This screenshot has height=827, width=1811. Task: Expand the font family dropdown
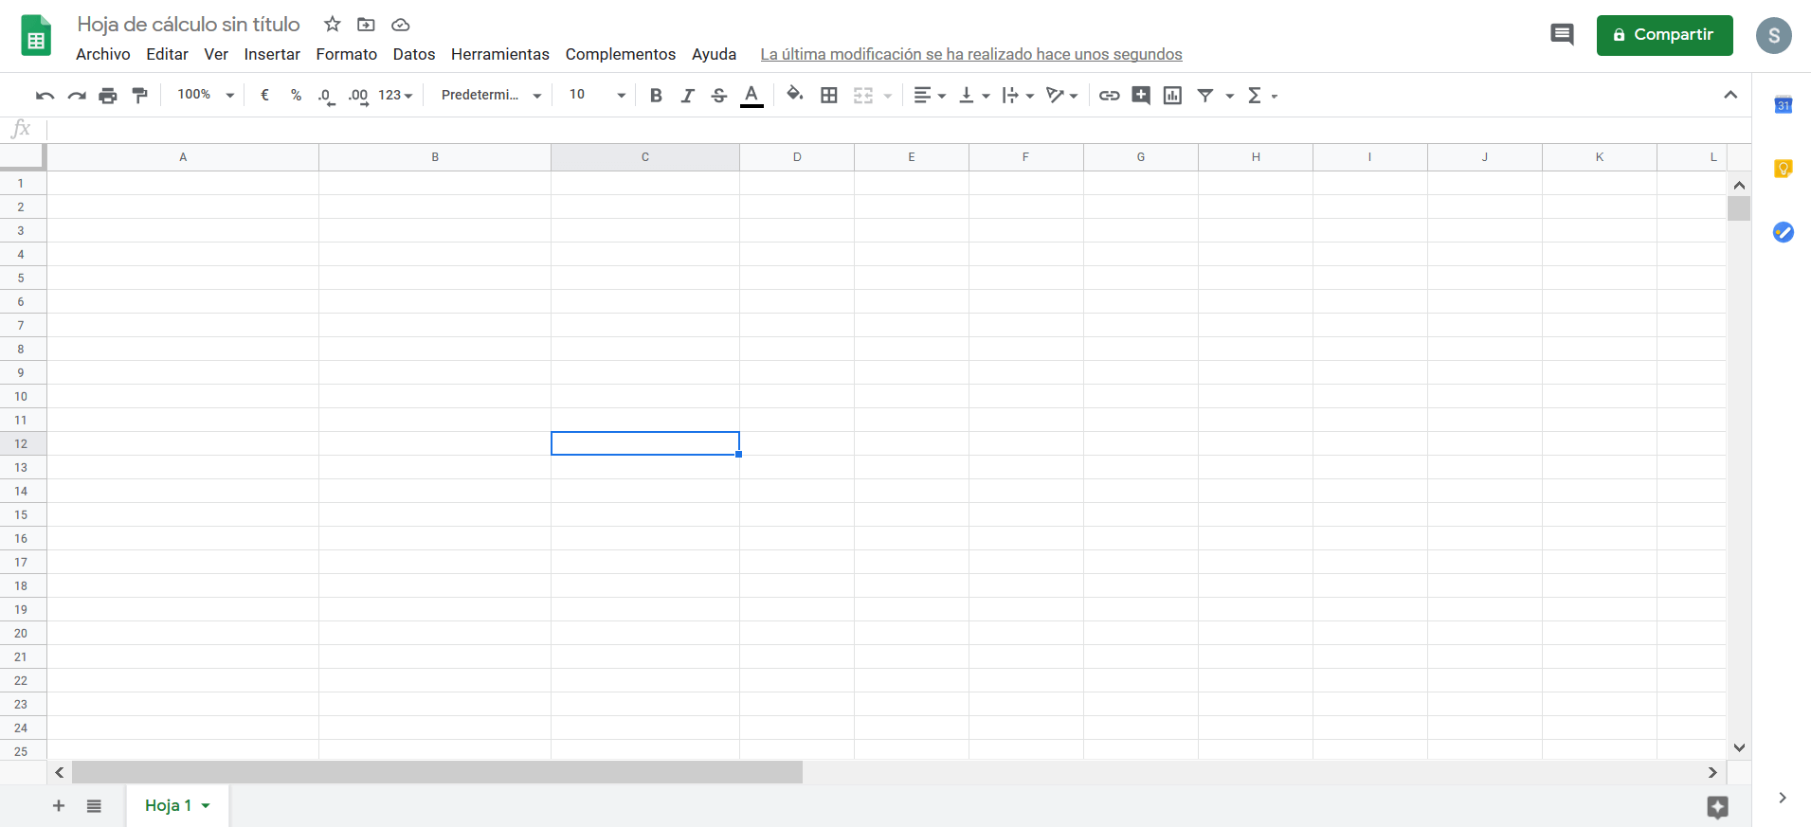coord(491,95)
